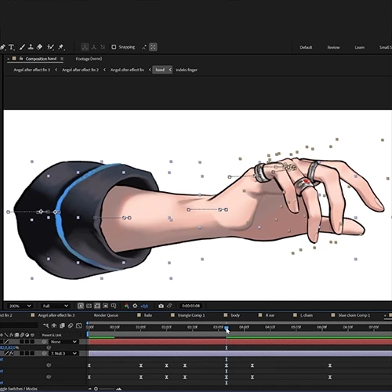392x392 pixels.
Task: Click the show snapshot icon
Action: [169, 306]
